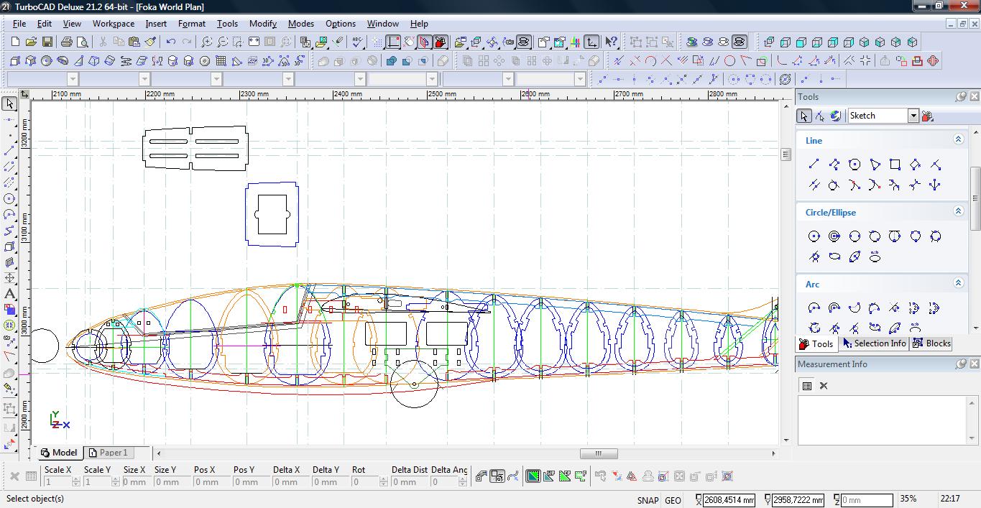Click the horizontal scrollbar thumb
The image size is (981, 508).
(x=598, y=453)
